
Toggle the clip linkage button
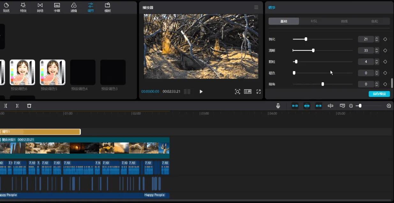click(318, 106)
